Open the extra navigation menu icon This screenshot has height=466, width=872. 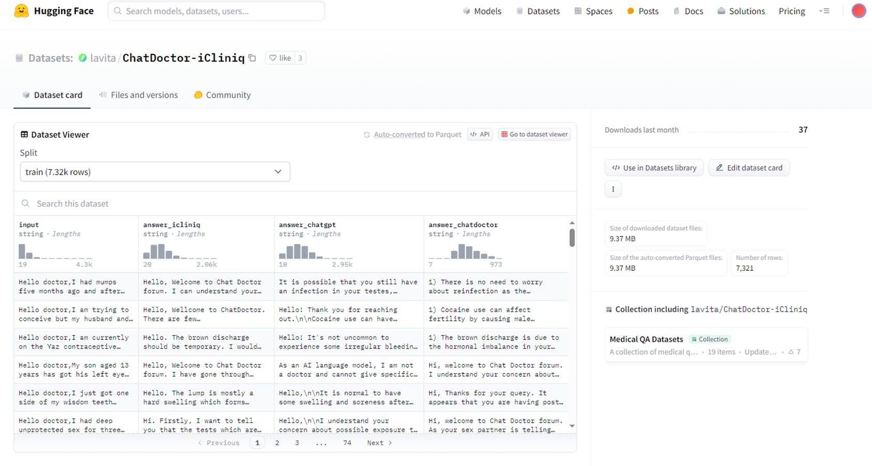point(824,11)
